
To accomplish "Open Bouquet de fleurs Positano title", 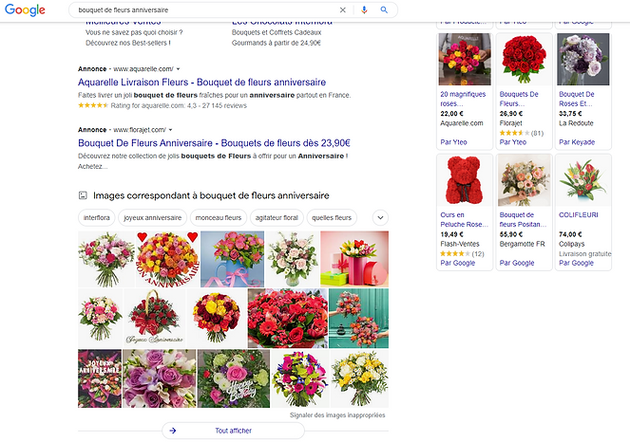I will [523, 219].
